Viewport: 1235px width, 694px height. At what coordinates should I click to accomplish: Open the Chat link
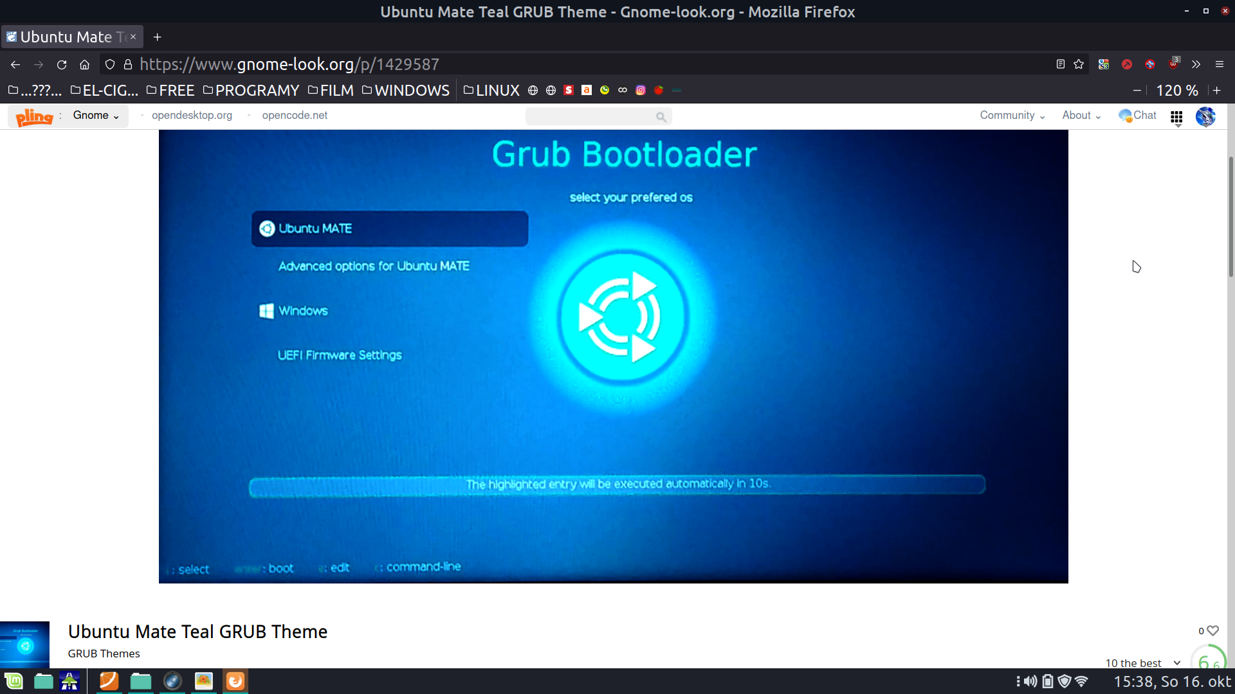pos(1137,116)
